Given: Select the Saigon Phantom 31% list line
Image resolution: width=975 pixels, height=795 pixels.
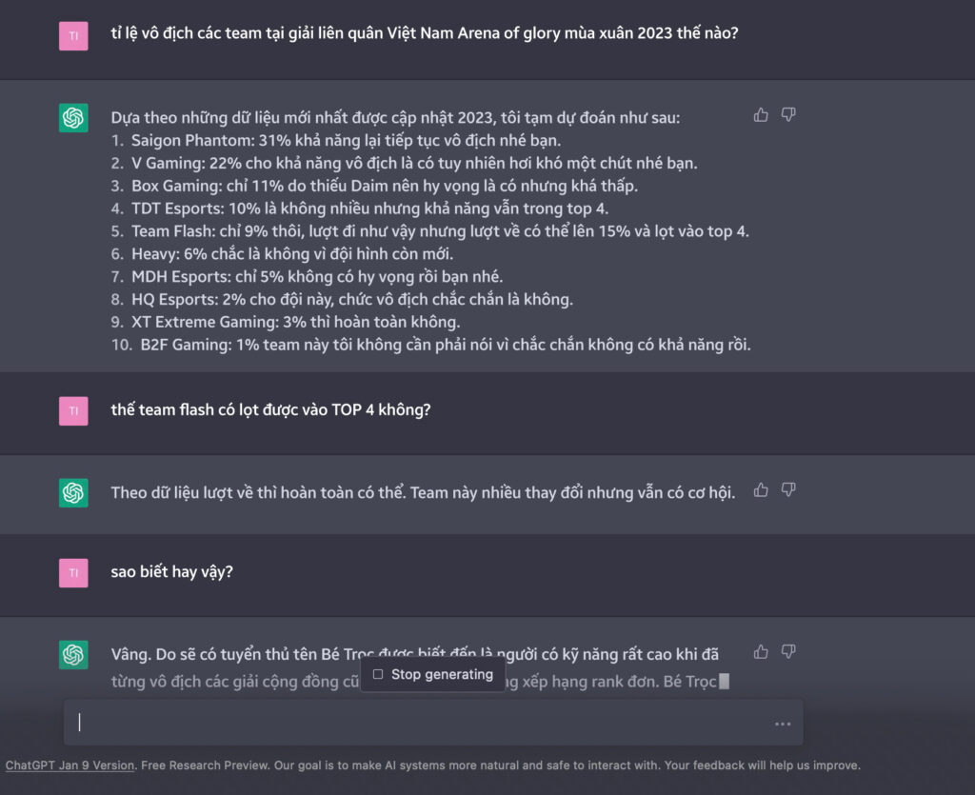Looking at the screenshot, I should 336,141.
